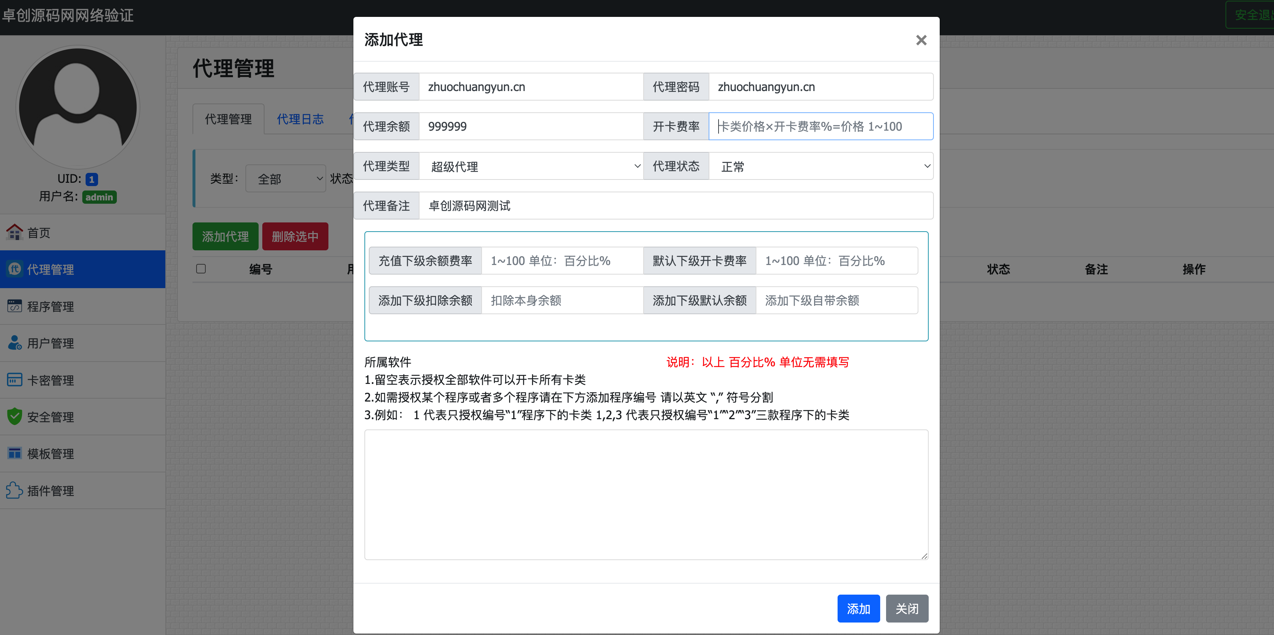Click the user avatar image
This screenshot has height=635, width=1274.
coord(78,107)
